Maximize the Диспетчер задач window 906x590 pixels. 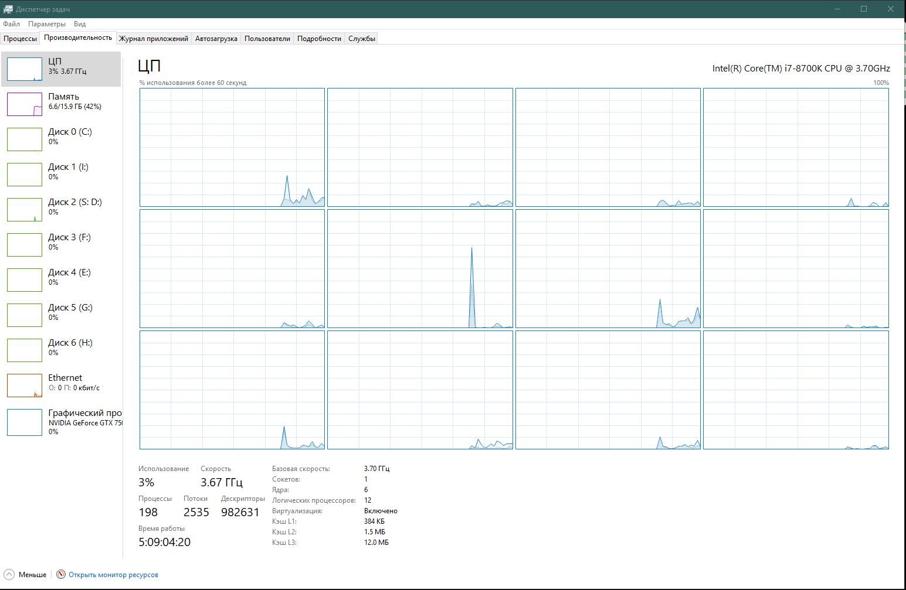[x=864, y=9]
